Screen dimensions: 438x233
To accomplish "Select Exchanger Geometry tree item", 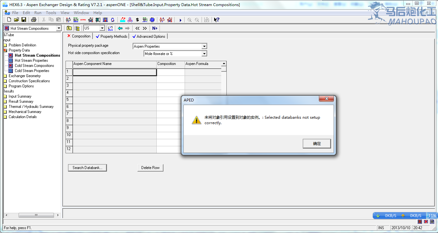I will coord(24,76).
